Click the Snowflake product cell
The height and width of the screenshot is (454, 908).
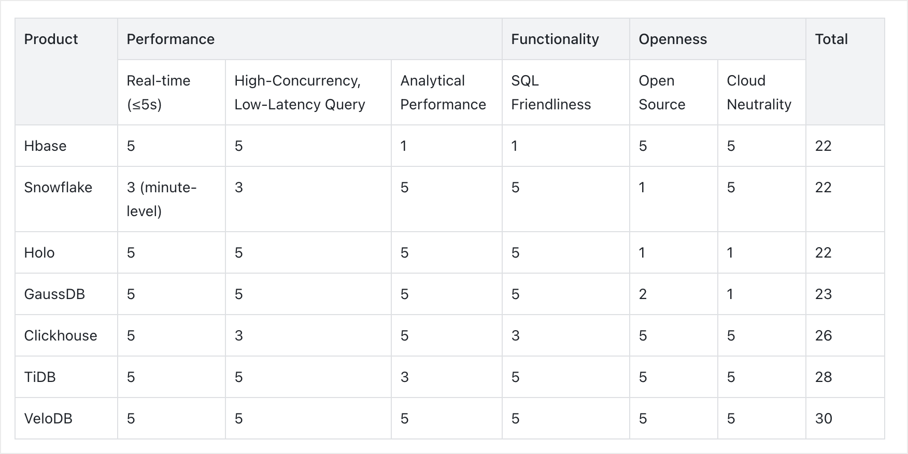pos(58,188)
